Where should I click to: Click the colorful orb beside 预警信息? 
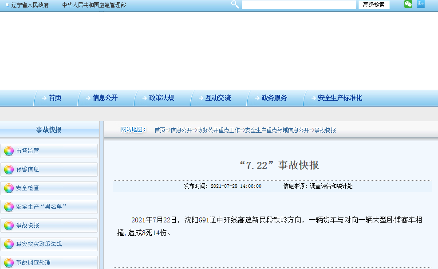tap(9, 170)
